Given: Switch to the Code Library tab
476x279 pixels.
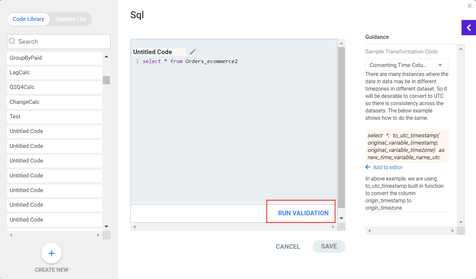Looking at the screenshot, I should 29,19.
